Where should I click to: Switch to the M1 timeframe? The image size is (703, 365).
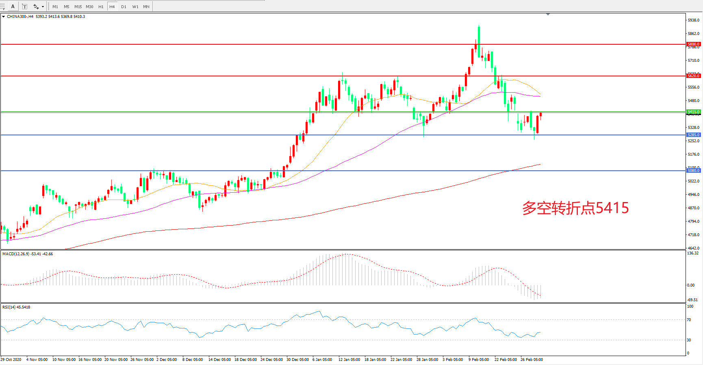pos(55,7)
